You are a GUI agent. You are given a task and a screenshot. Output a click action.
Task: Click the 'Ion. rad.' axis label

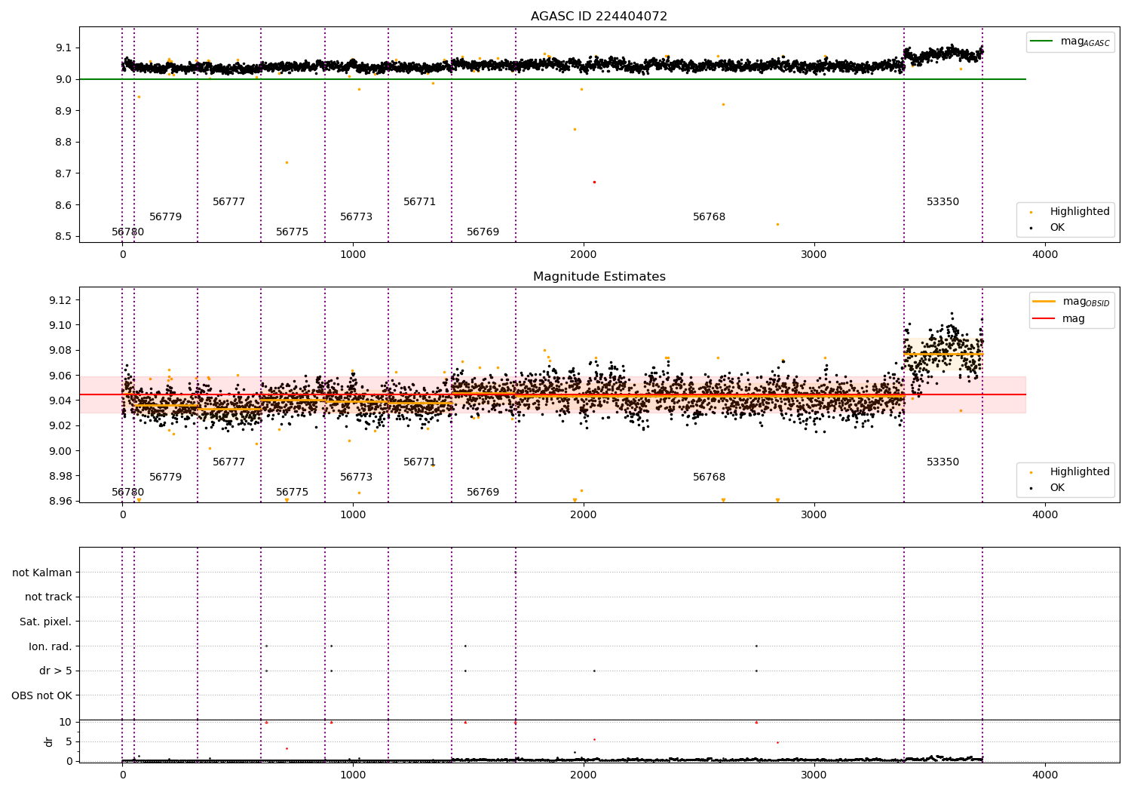tap(51, 646)
